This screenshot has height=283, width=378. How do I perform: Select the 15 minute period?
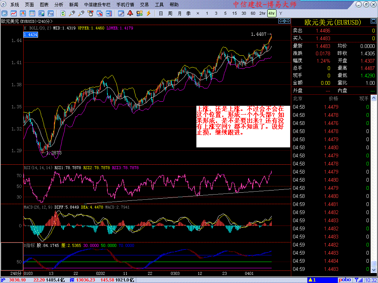[234, 14]
